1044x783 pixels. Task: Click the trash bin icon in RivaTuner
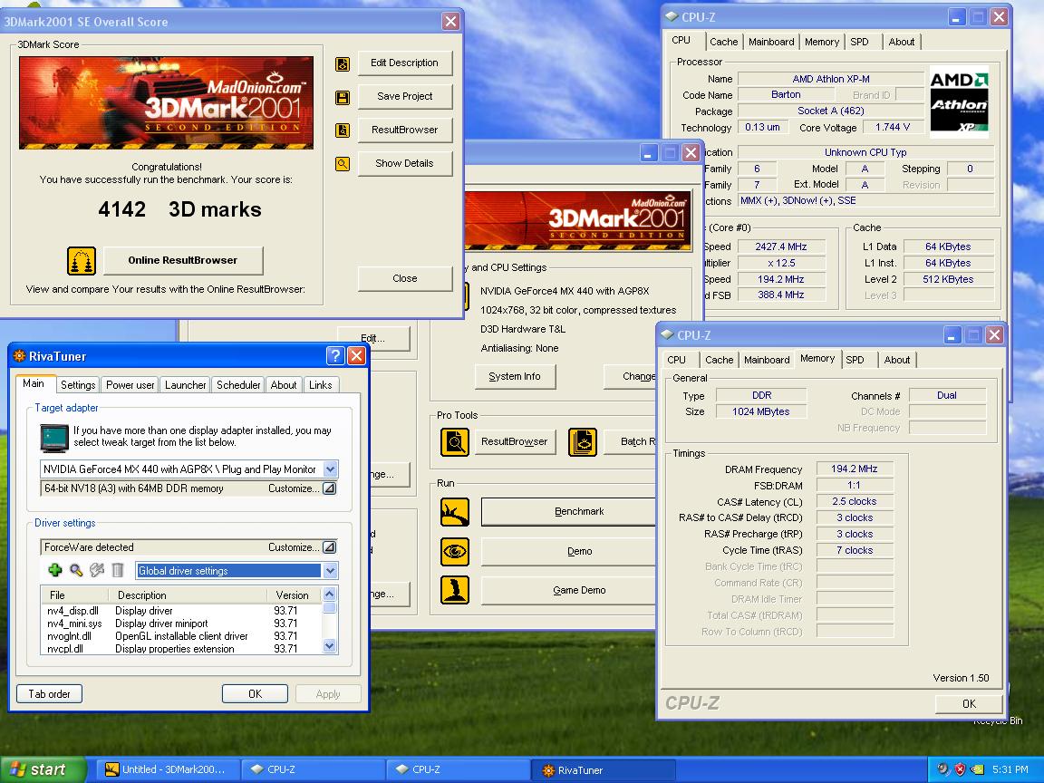[117, 570]
